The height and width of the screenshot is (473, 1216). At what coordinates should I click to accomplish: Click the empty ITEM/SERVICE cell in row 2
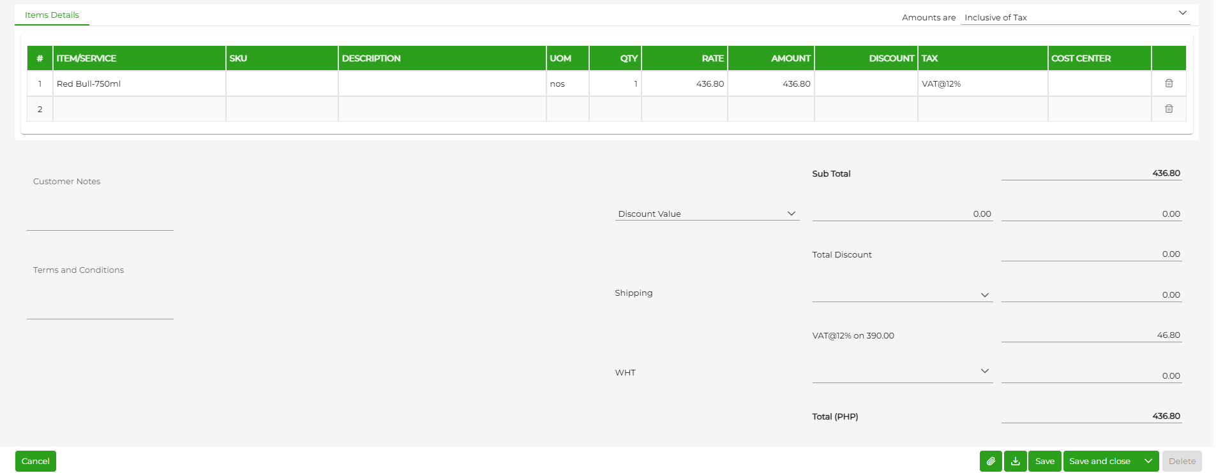[139, 109]
